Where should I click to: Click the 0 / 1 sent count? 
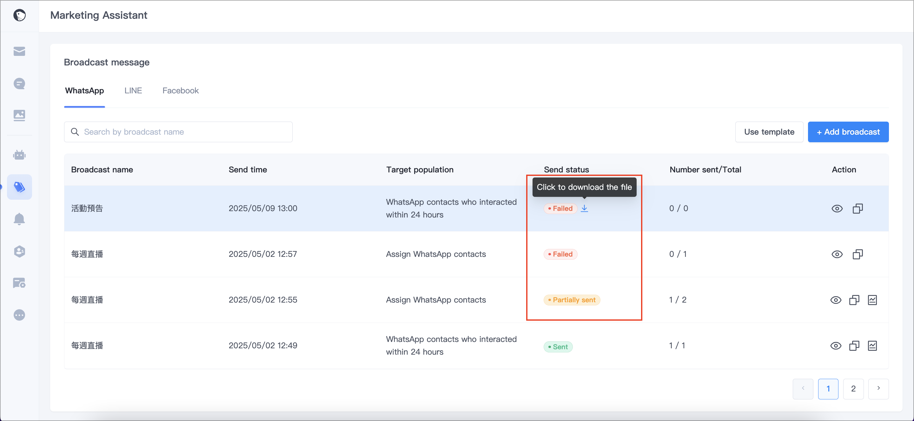point(678,254)
